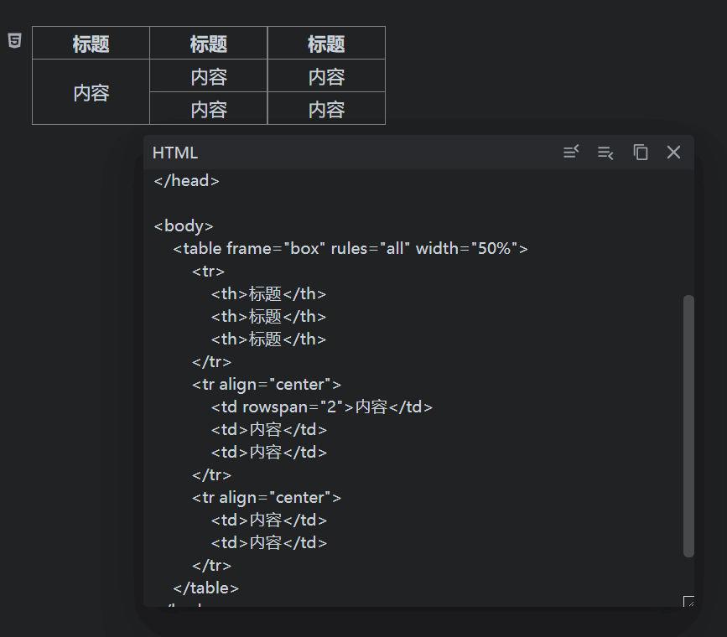This screenshot has height=637, width=727.
Task: Select the HTML tab label
Action: [174, 153]
